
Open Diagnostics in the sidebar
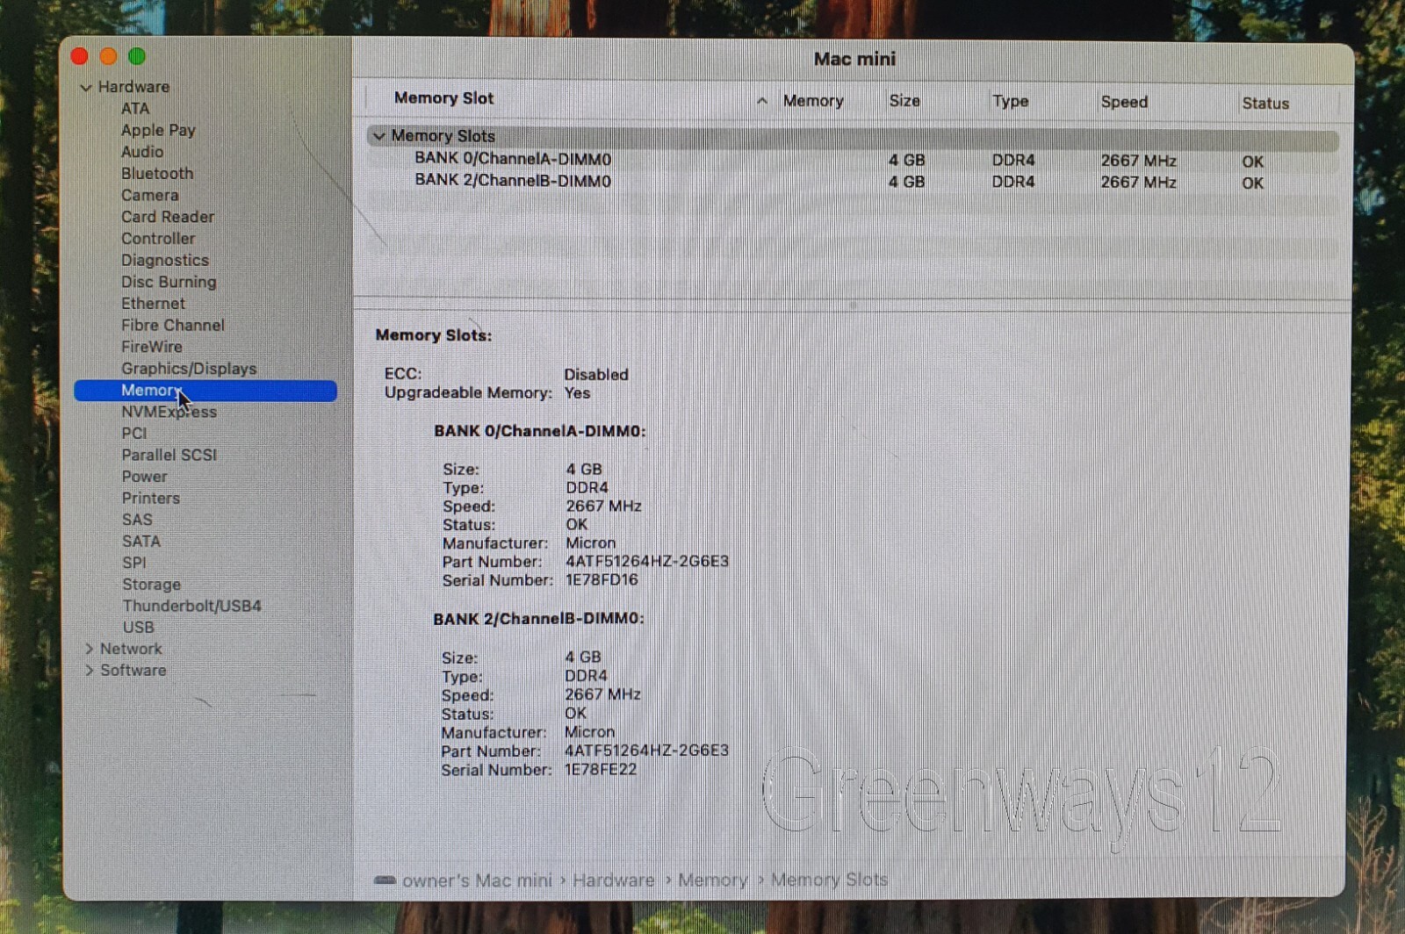click(165, 261)
